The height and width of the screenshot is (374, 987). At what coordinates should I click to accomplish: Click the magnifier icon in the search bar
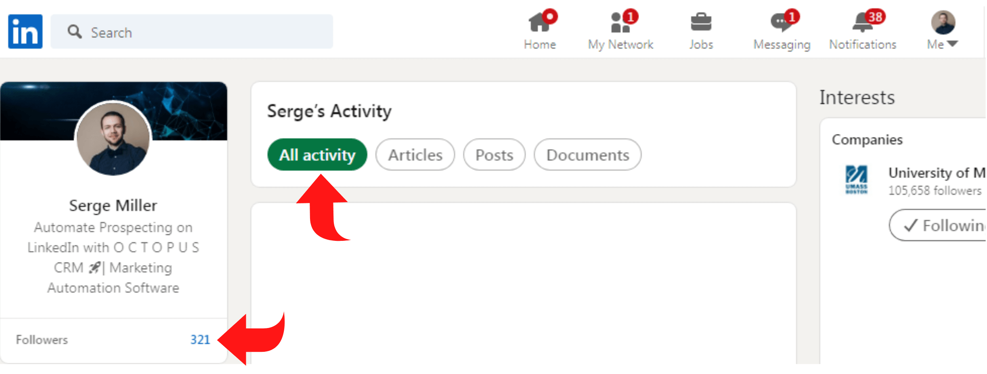click(74, 31)
